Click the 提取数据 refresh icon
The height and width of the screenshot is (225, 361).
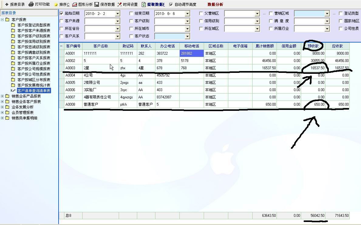pyautogui.click(x=144, y=5)
